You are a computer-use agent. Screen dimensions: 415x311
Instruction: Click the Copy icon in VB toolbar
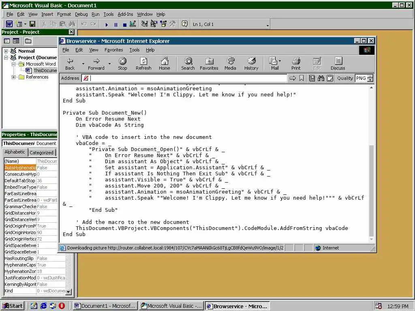tap(53, 24)
